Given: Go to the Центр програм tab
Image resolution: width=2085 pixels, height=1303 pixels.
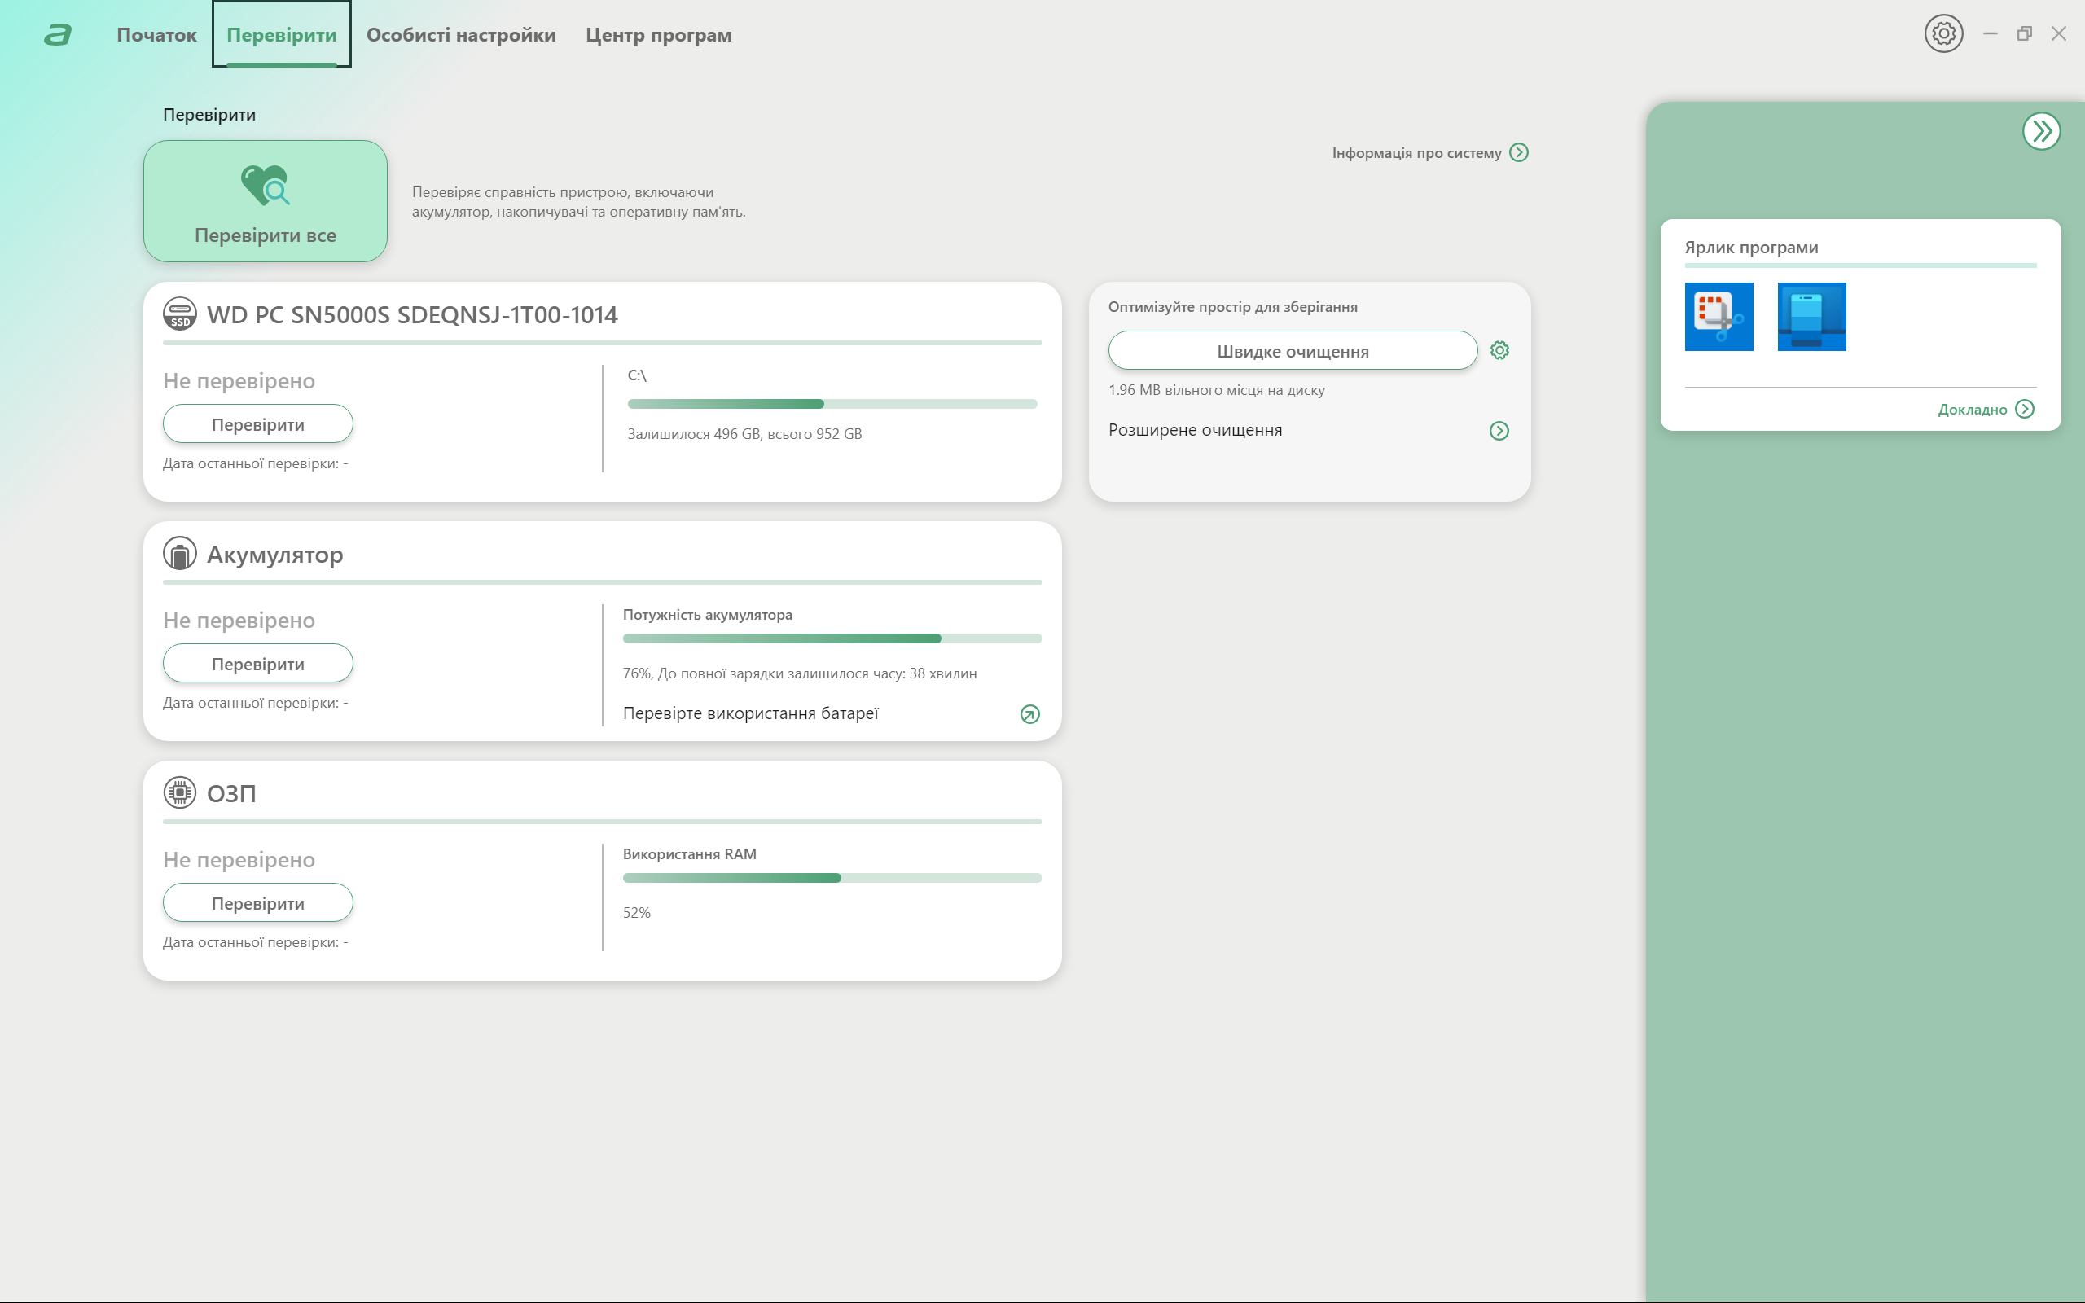Looking at the screenshot, I should pos(658,35).
